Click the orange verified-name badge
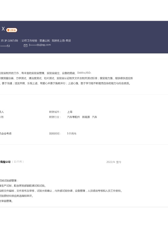The width and height of the screenshot is (168, 238). point(12,30)
